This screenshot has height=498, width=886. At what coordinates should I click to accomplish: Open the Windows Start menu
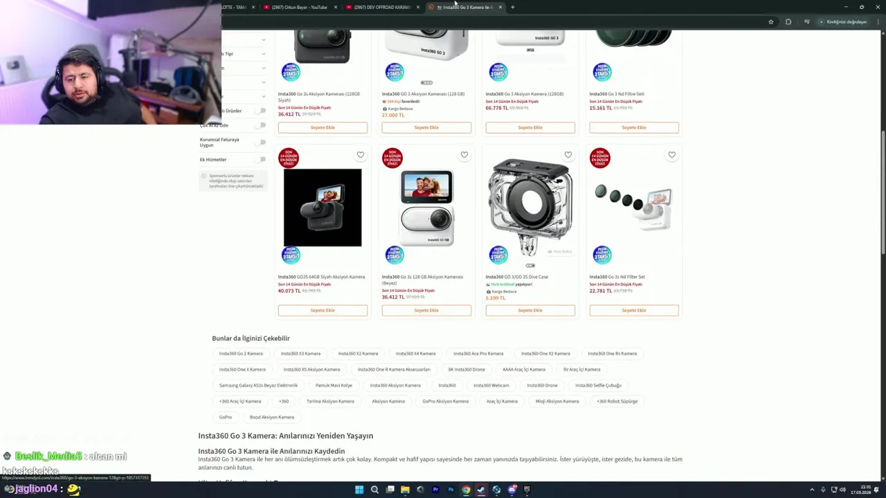coord(359,490)
